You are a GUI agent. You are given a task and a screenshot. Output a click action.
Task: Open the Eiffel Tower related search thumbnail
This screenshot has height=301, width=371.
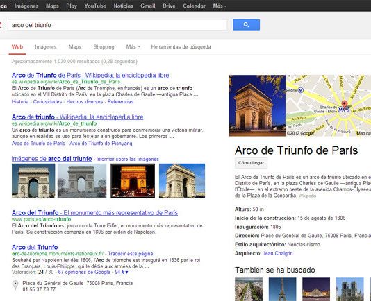[282, 289]
